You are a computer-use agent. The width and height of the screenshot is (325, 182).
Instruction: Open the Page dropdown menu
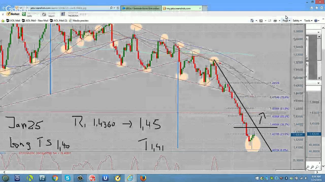click(x=286, y=20)
